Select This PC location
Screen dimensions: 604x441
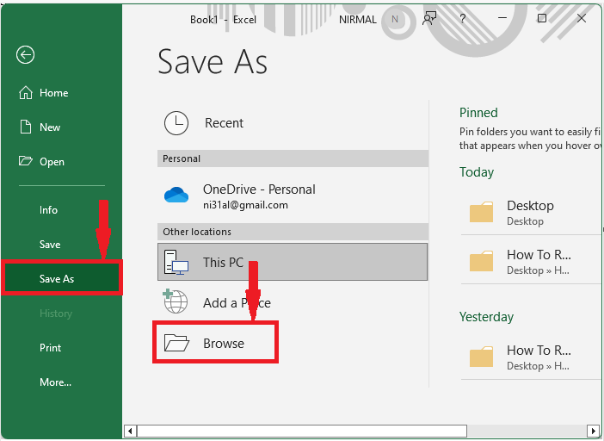[293, 262]
